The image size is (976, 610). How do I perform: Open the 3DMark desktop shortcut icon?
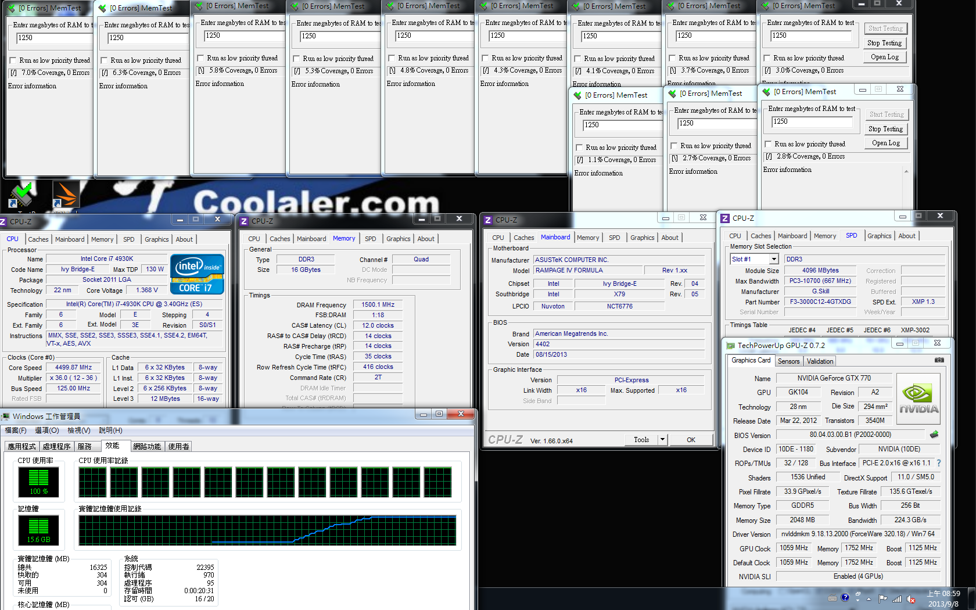tap(66, 195)
